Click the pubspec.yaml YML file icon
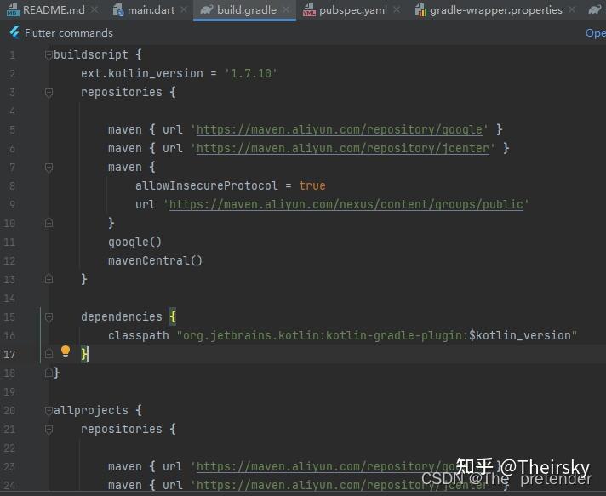The height and width of the screenshot is (496, 606). point(309,10)
